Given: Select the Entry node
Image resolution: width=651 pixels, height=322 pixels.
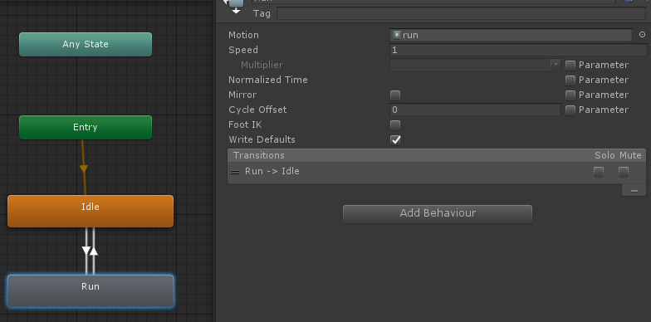Looking at the screenshot, I should 86,128.
